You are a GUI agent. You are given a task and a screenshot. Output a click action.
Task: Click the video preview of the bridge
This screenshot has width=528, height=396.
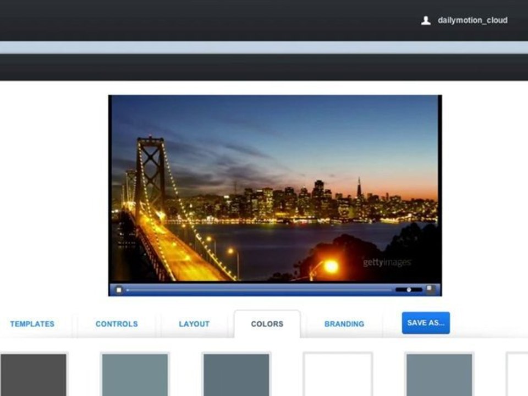coord(275,188)
